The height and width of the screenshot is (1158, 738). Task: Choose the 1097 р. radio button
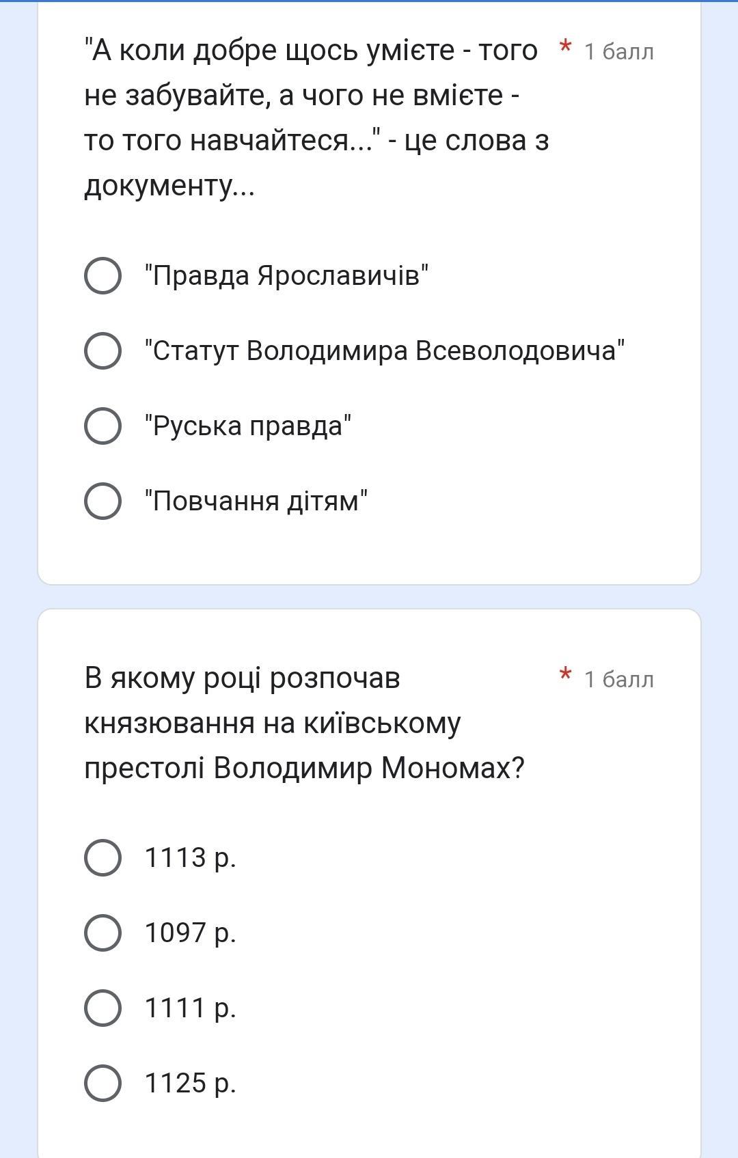pyautogui.click(x=103, y=933)
